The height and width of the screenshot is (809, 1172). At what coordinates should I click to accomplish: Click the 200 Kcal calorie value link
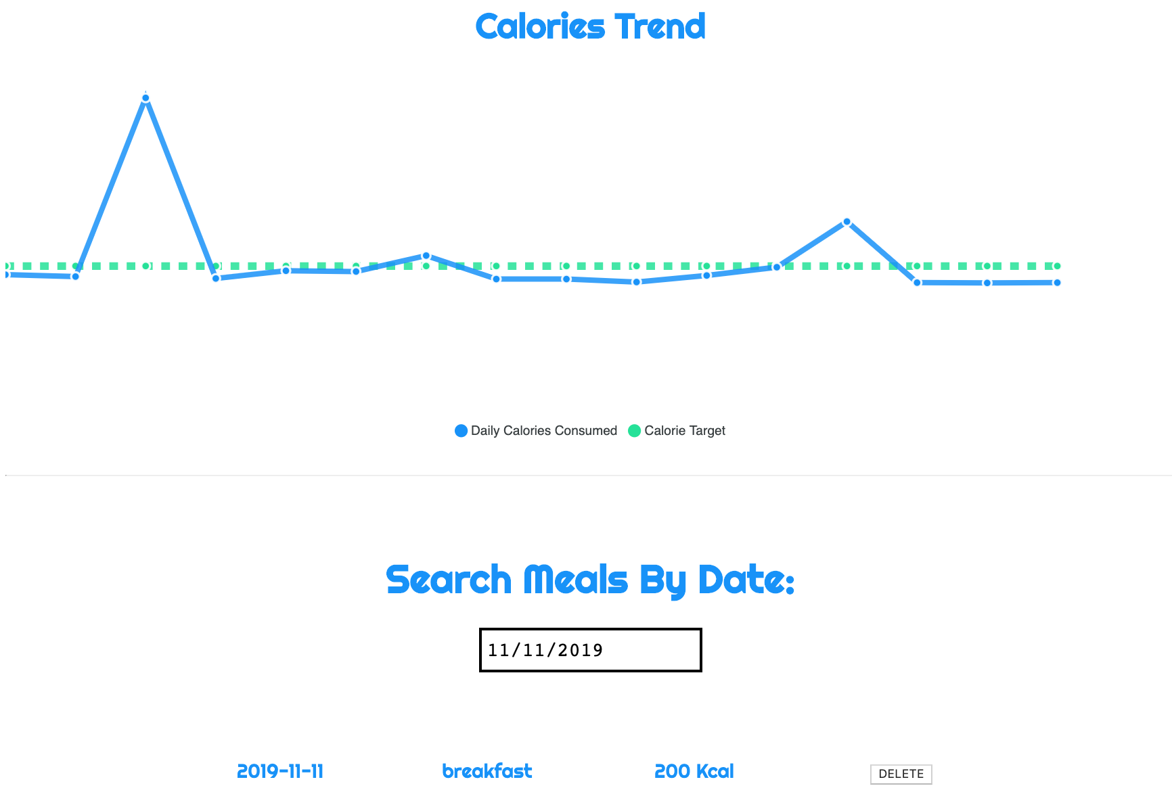(694, 770)
